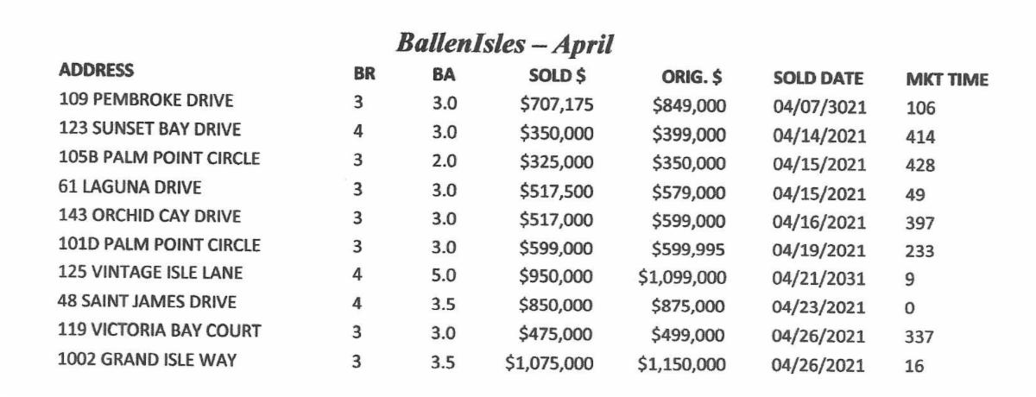Screen dimensions: 1036x397
Task: Click the $1,099,000 original price
Action: coord(681,277)
